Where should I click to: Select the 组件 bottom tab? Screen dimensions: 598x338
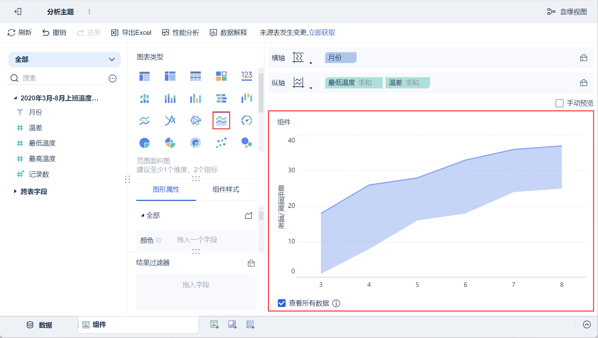click(138, 325)
